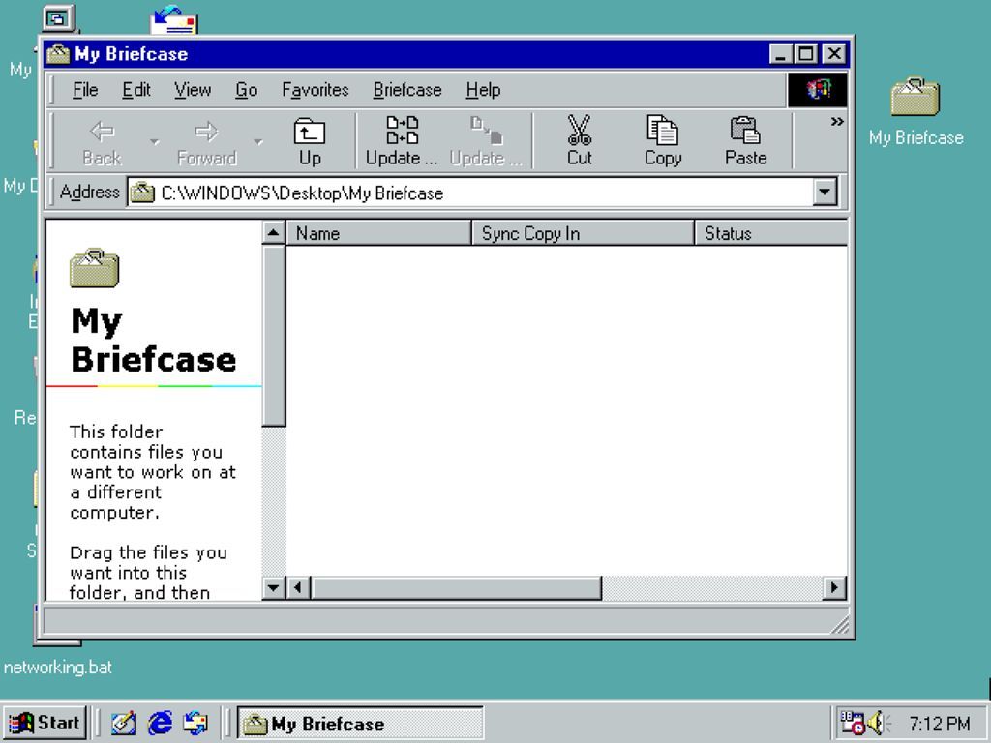Click the Update All toolbar icon
Screen dimensions: 991x743
click(x=401, y=131)
